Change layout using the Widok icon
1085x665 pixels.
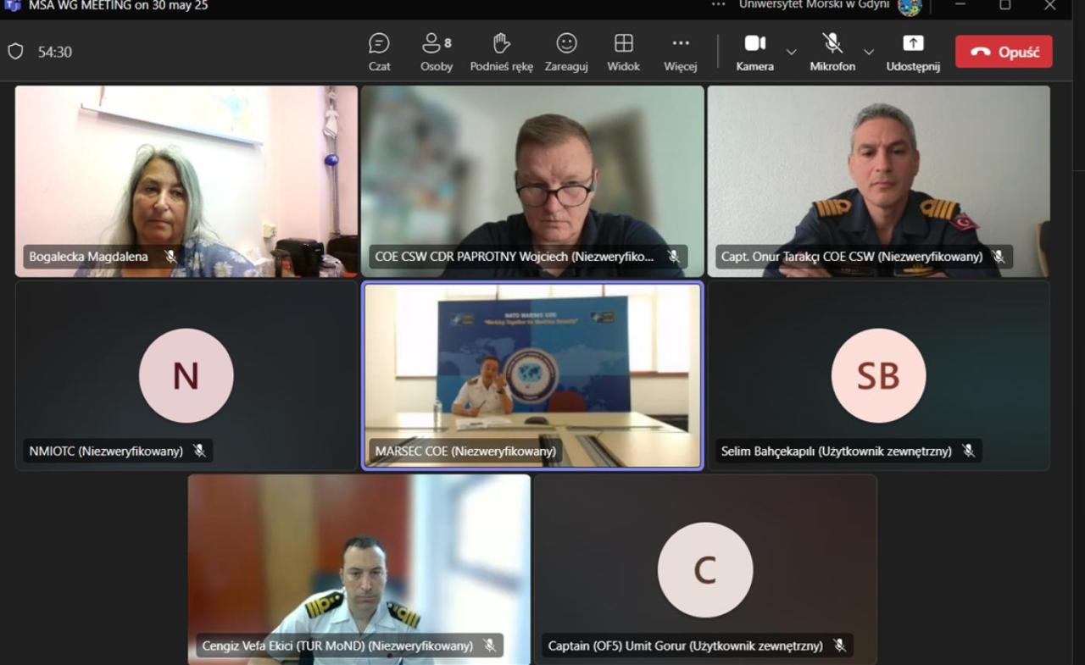point(623,52)
